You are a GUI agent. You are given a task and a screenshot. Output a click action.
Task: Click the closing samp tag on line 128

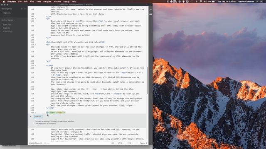[x=50, y=108]
